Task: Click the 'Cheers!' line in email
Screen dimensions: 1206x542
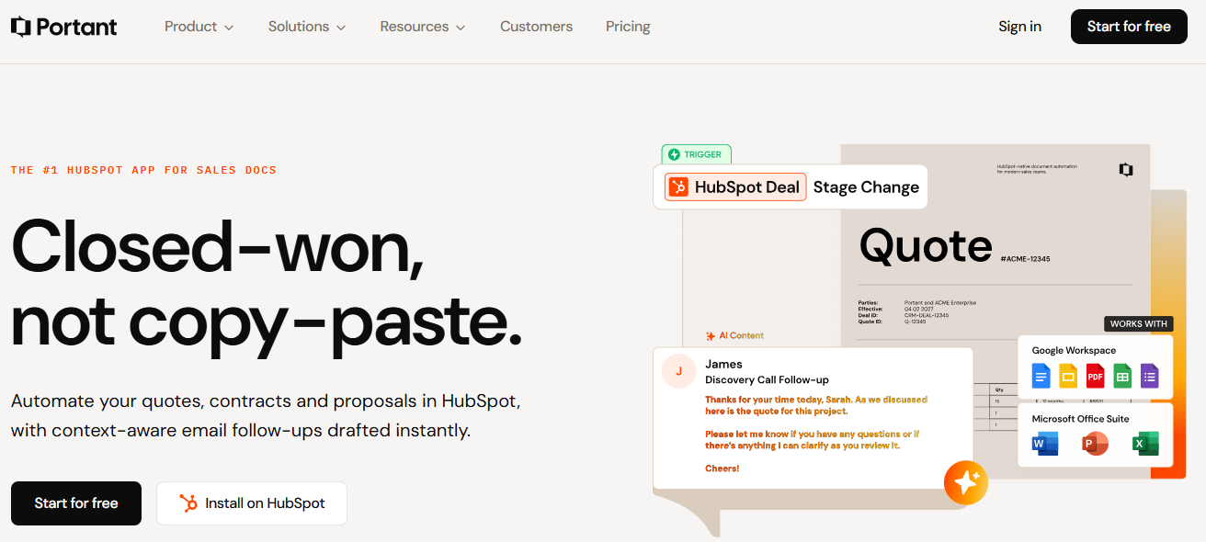Action: coord(722,469)
